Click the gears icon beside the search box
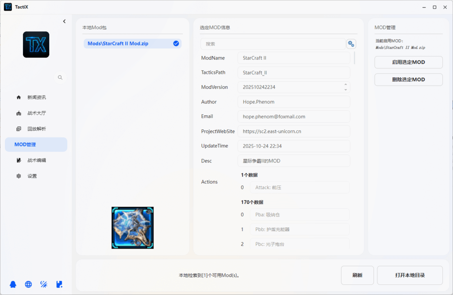This screenshot has height=295, width=453. pos(351,44)
